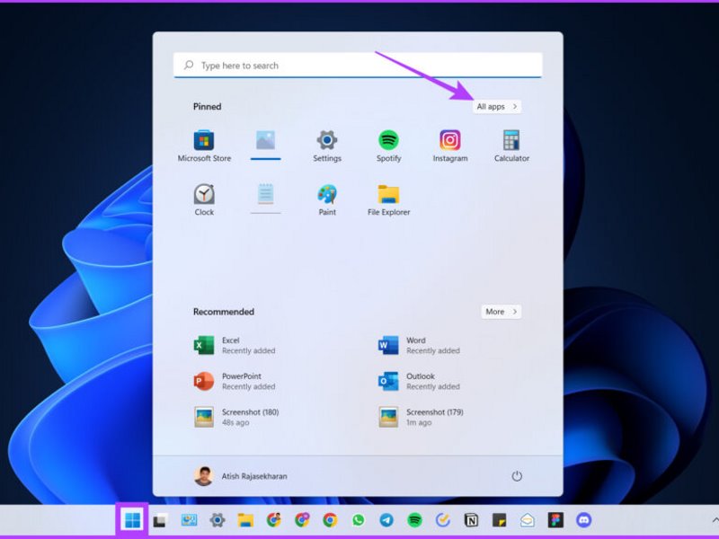The image size is (719, 539).
Task: Open the power options button
Action: pos(517,476)
